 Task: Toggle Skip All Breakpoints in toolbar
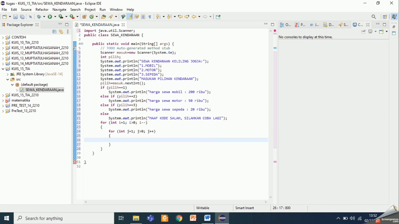31,17
